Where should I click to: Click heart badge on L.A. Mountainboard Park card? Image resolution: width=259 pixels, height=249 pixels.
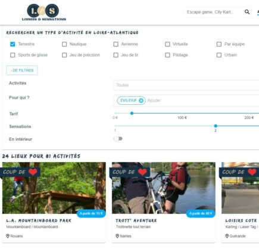tap(33, 172)
